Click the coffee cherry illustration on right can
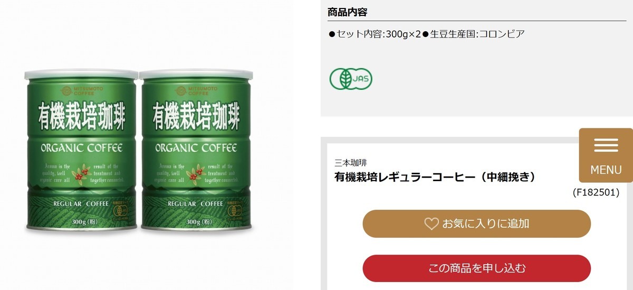 point(197,173)
